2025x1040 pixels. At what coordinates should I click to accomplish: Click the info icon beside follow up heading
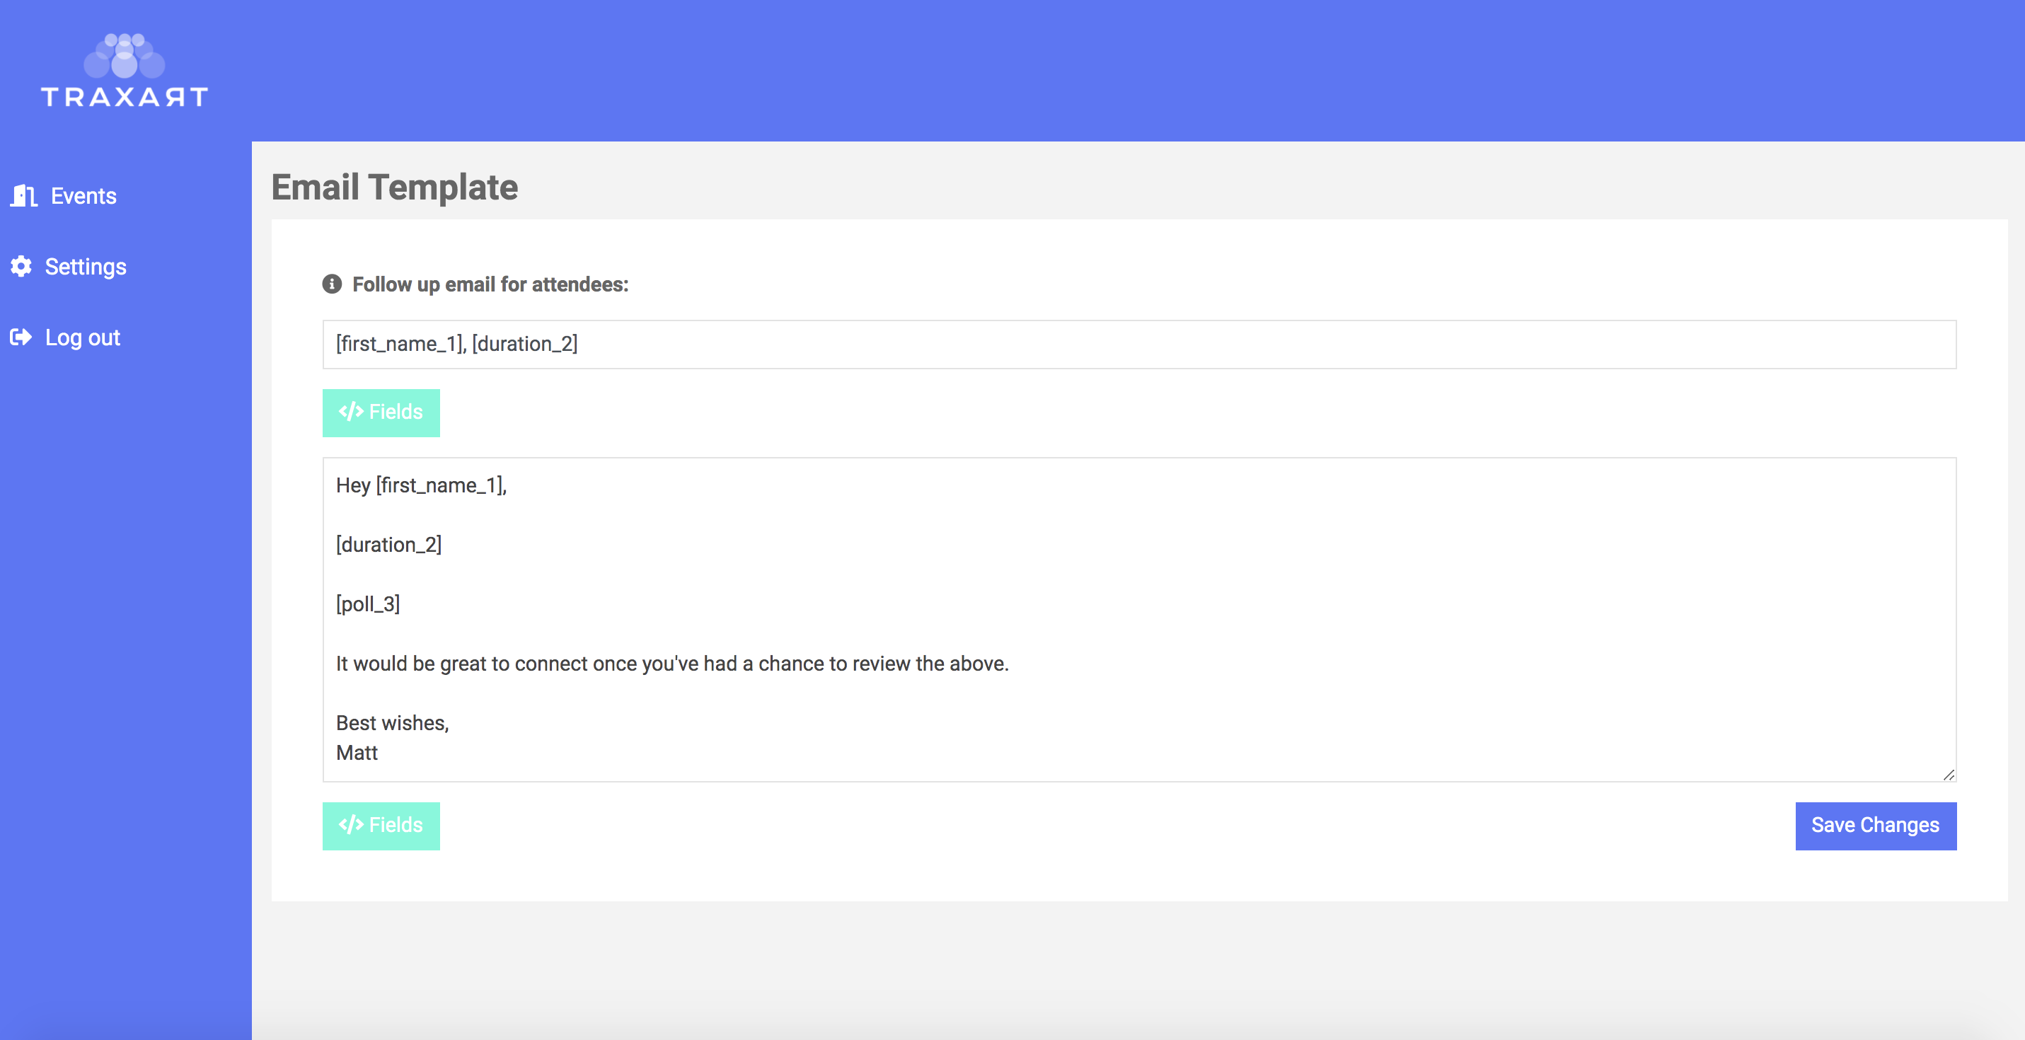tap(332, 284)
